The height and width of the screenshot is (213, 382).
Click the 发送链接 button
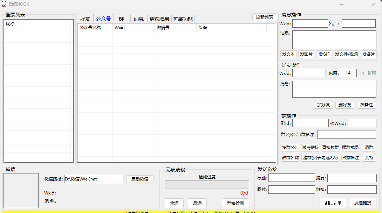point(362,203)
